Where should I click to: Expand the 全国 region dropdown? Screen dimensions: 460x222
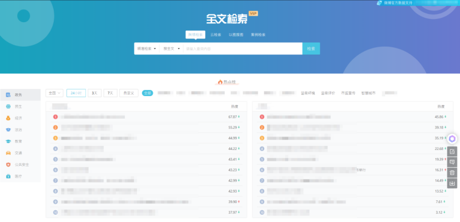[x=54, y=93]
